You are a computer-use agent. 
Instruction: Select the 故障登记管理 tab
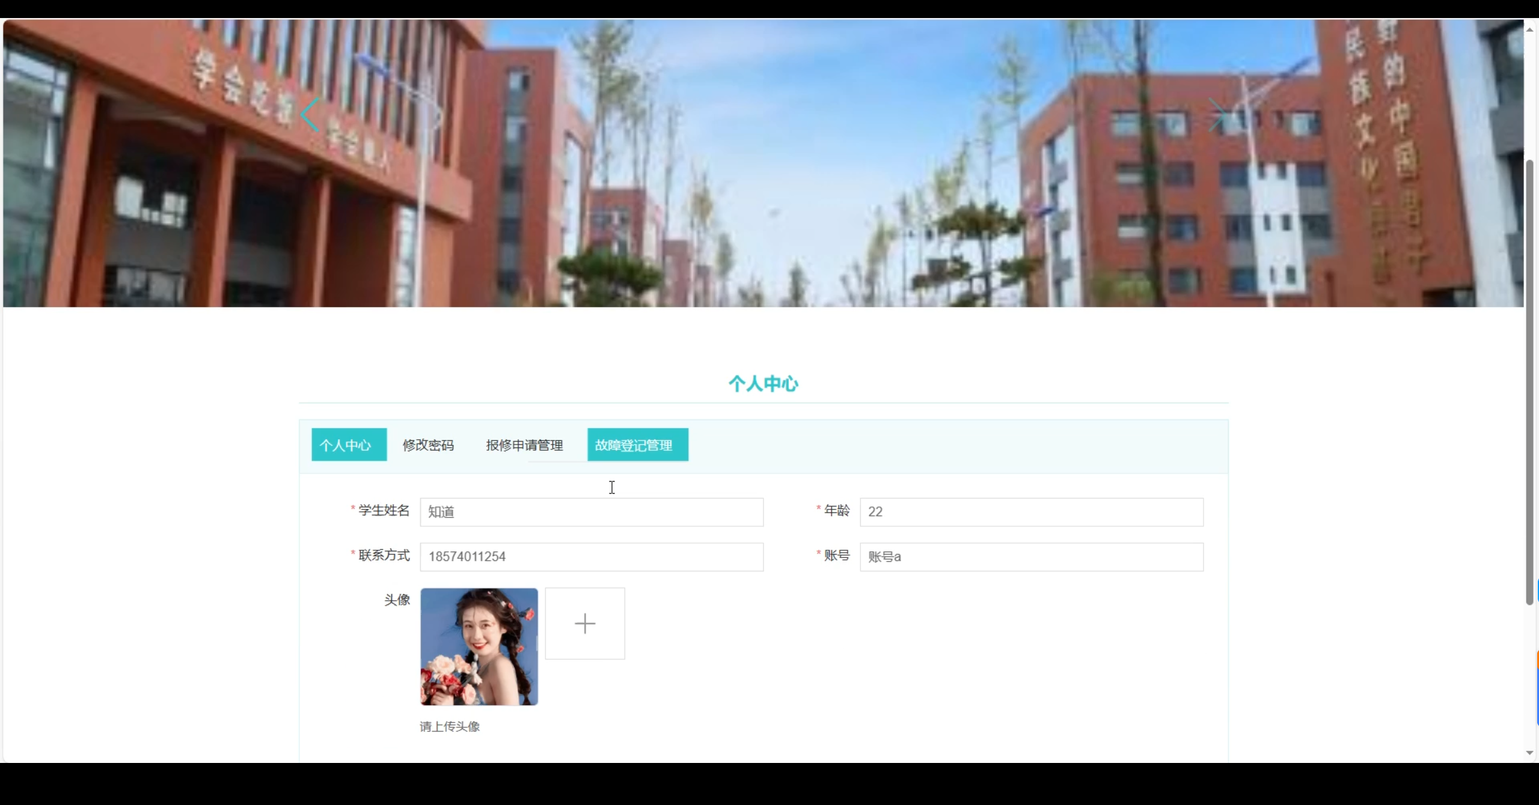pyautogui.click(x=637, y=445)
